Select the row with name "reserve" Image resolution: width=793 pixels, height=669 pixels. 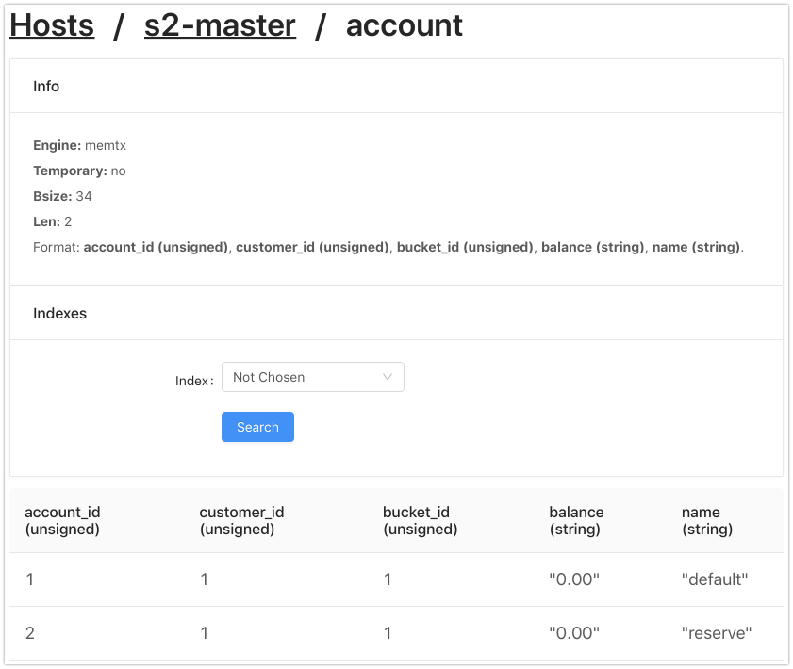click(x=396, y=633)
